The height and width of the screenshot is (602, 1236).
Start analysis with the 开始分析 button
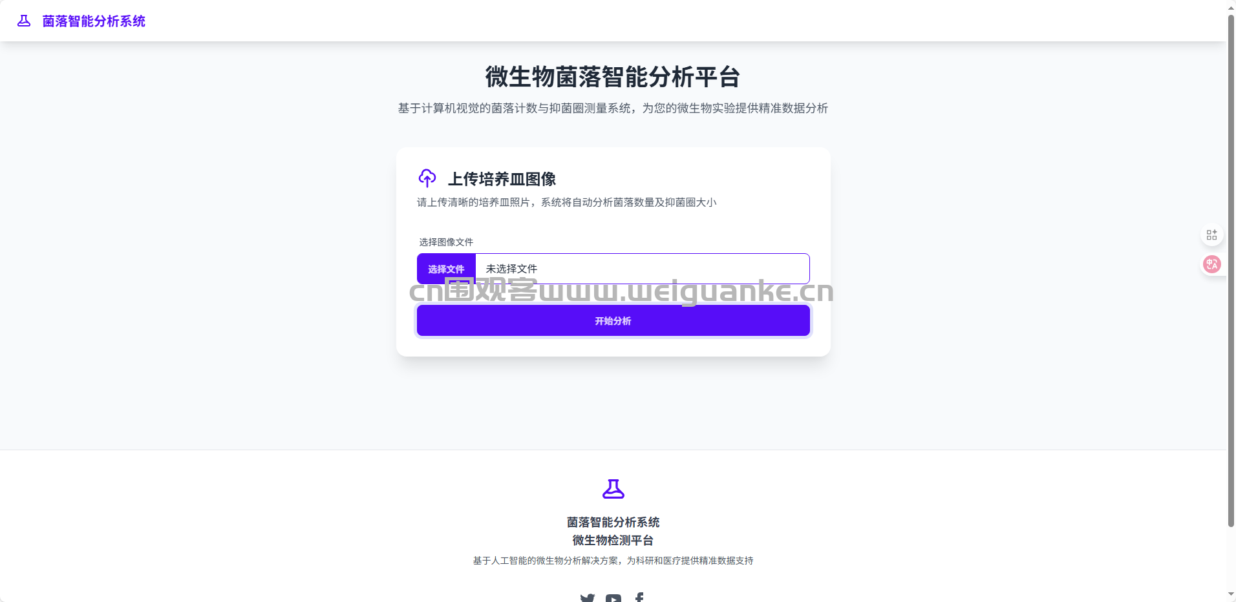point(613,320)
